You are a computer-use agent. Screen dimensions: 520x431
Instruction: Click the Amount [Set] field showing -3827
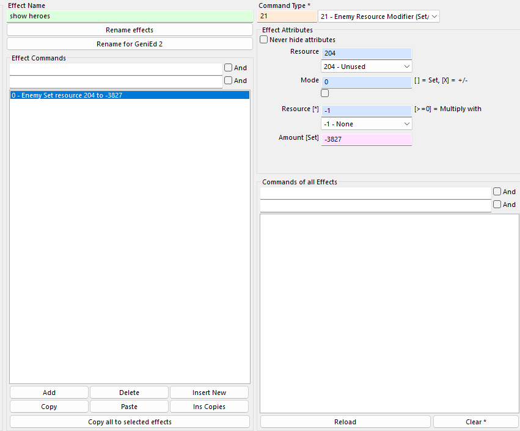coord(366,140)
